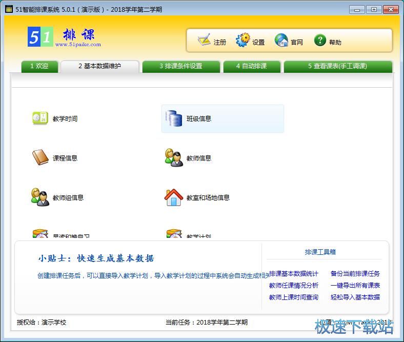This screenshot has height=342, width=404.
Task: Maximize the 51智能排课系统 window
Action: [x=374, y=10]
